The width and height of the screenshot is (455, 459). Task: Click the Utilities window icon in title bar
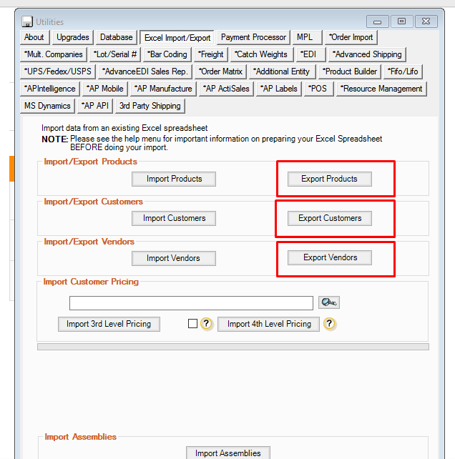pyautogui.click(x=27, y=21)
